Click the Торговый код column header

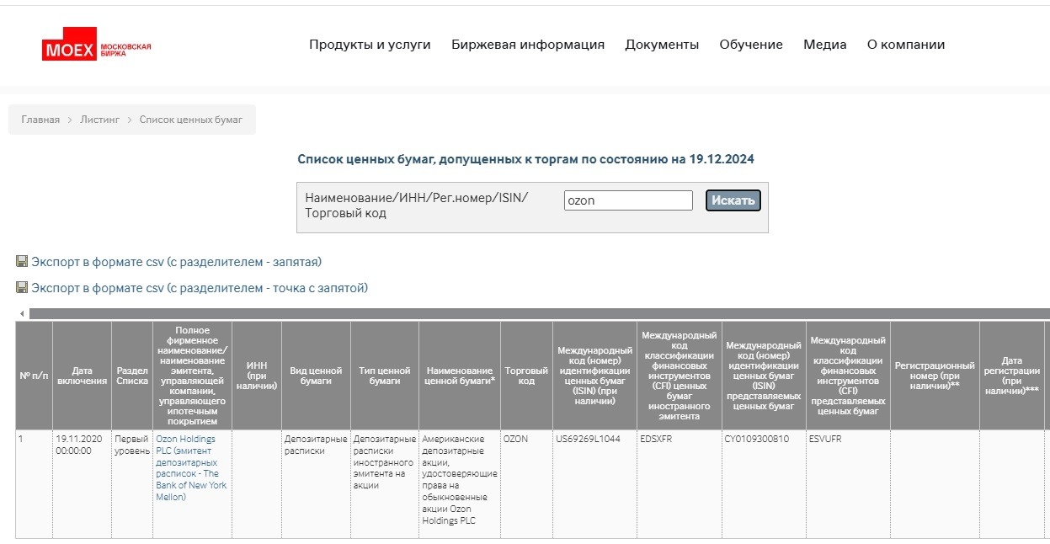tap(526, 376)
